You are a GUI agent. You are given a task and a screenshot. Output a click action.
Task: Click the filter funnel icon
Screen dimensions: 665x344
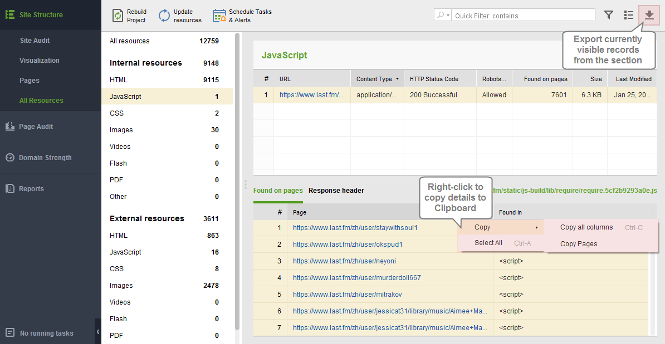pos(609,15)
